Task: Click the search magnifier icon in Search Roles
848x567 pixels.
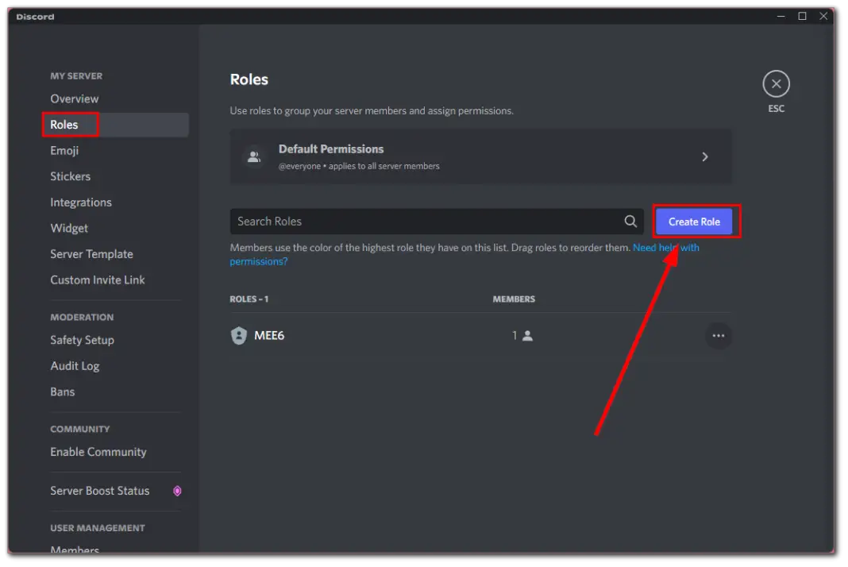Action: click(630, 222)
